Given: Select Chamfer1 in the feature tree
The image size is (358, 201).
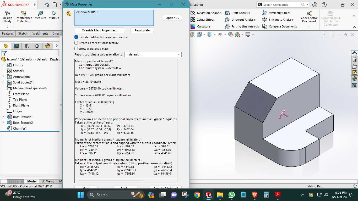Looking at the screenshot, I should tap(20, 129).
